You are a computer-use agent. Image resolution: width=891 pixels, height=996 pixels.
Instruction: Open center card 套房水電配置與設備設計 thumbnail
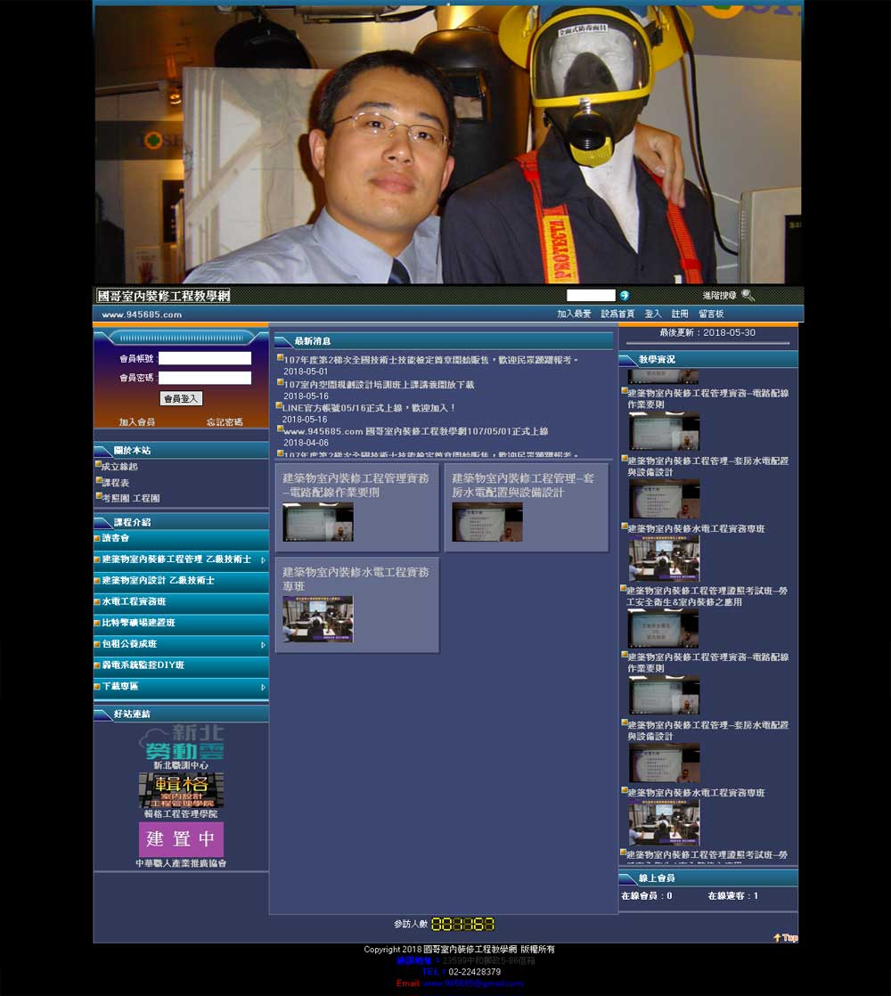tap(487, 522)
